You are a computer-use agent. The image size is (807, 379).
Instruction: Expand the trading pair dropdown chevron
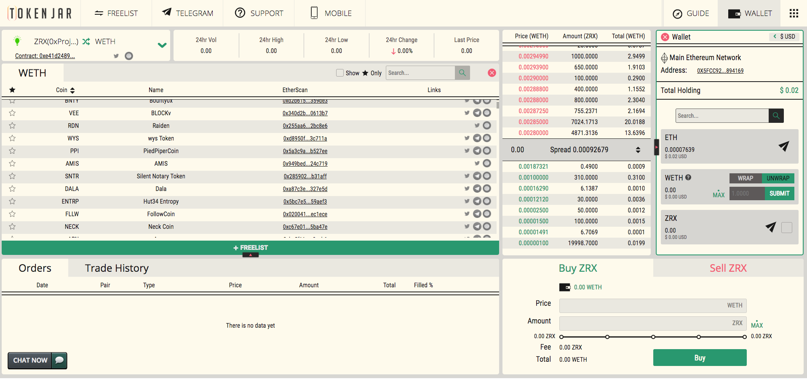162,45
